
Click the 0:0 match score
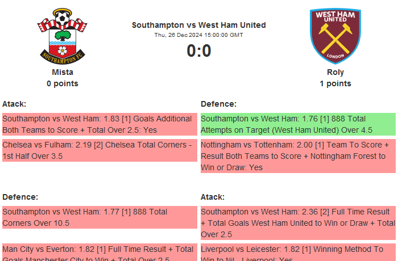pyautogui.click(x=198, y=51)
